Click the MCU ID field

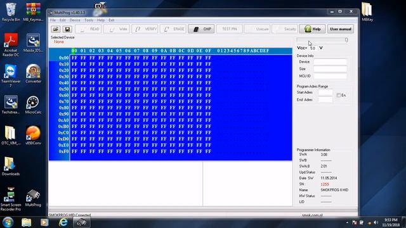(x=330, y=76)
